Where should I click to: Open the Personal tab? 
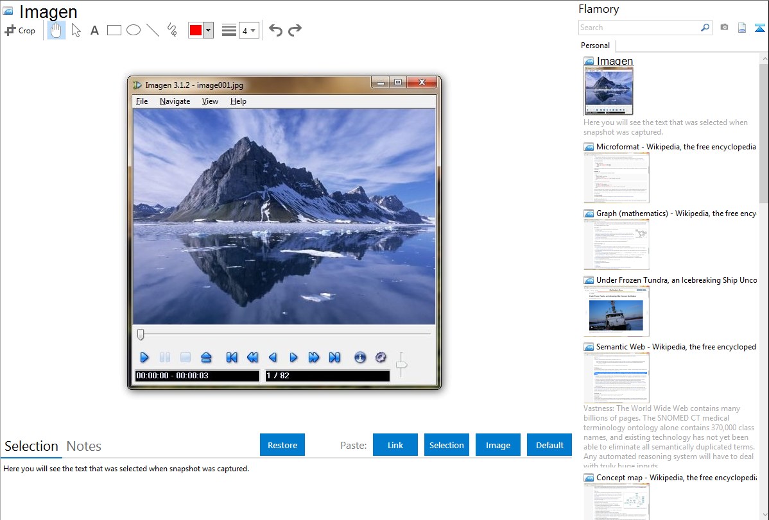[595, 46]
